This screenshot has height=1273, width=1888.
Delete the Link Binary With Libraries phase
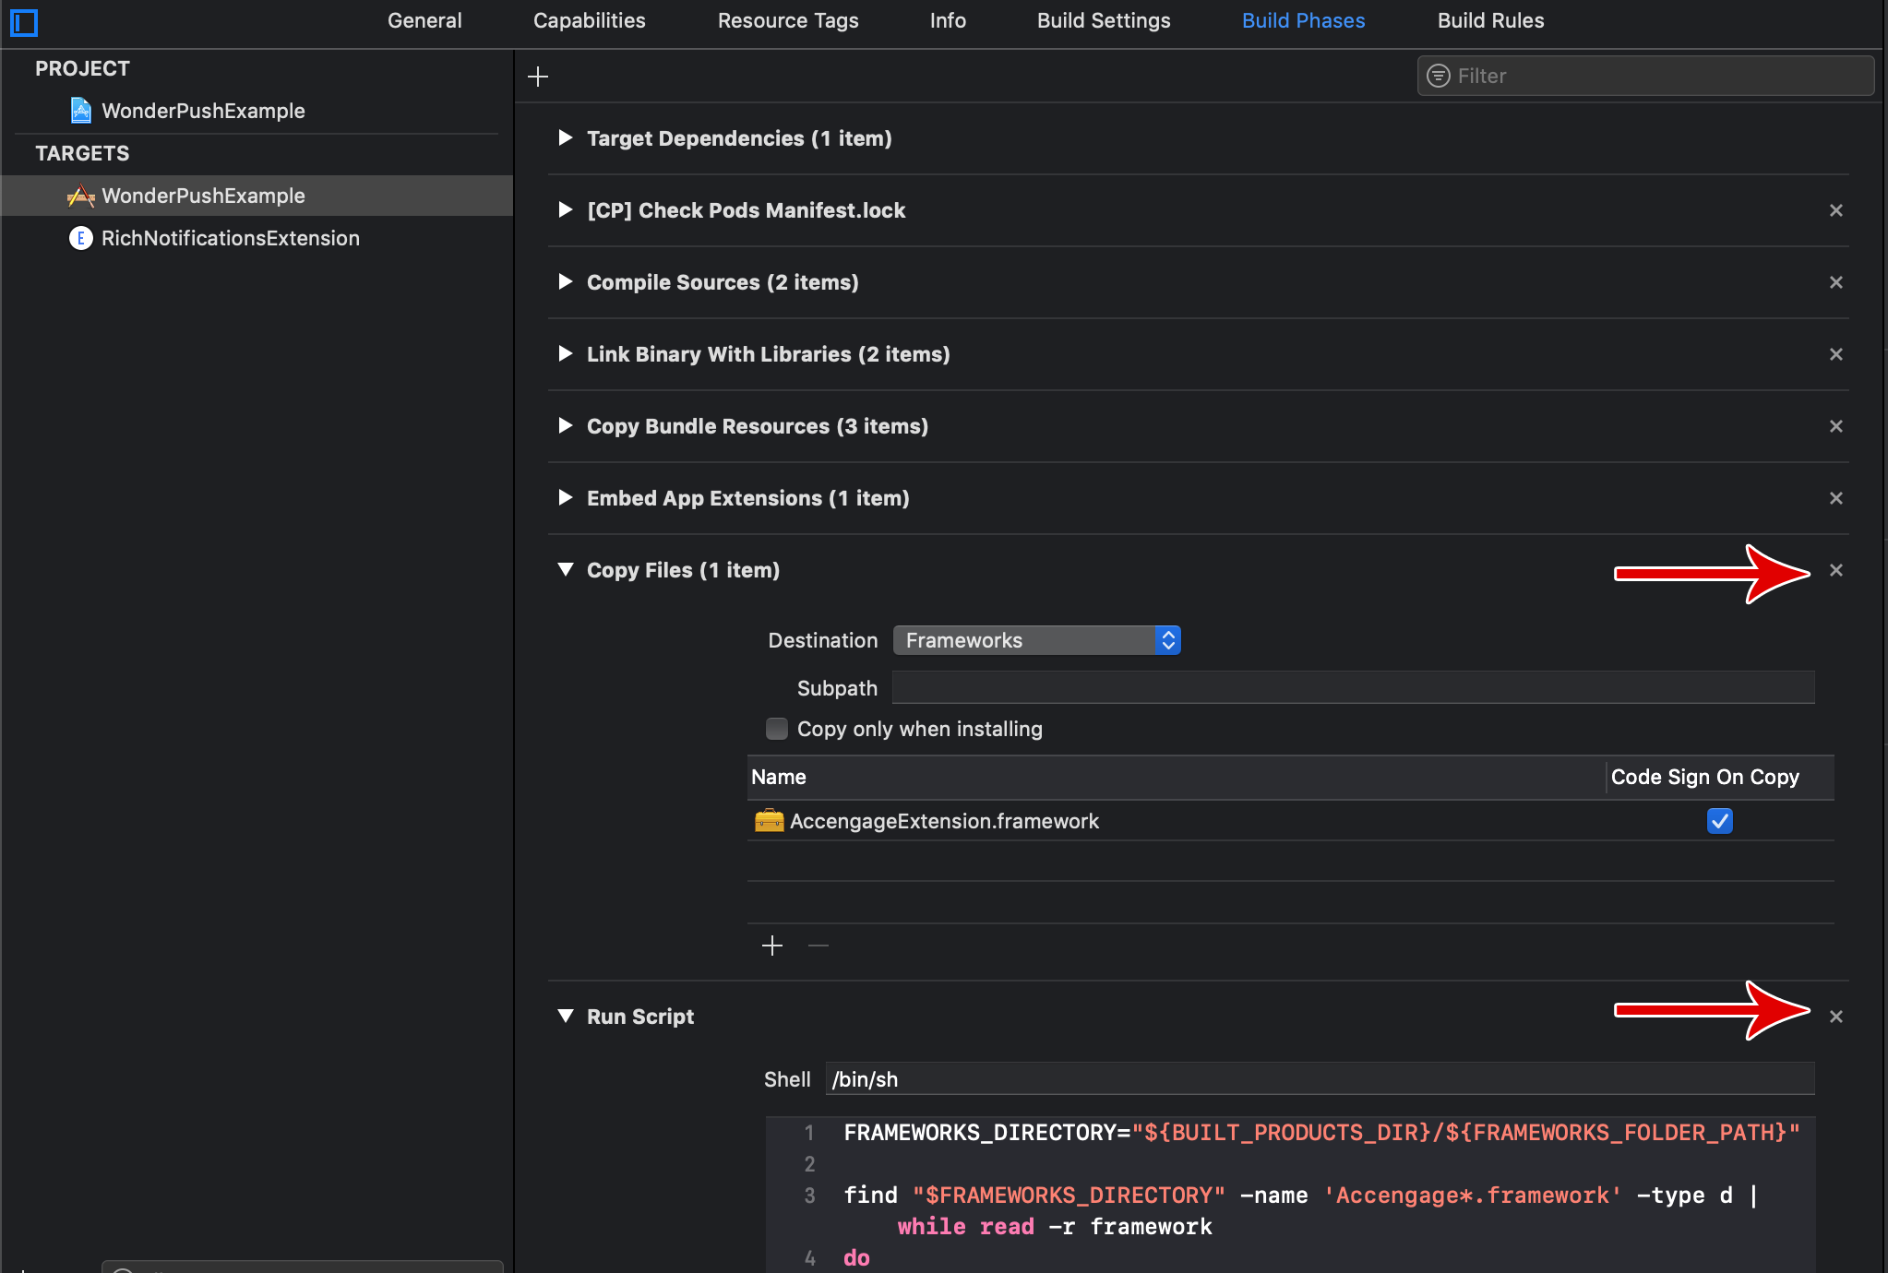click(x=1836, y=354)
